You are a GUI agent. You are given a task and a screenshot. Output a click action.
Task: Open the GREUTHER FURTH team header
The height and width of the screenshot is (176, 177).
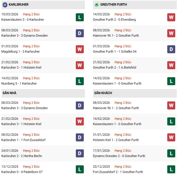pyautogui.click(x=114, y=5)
